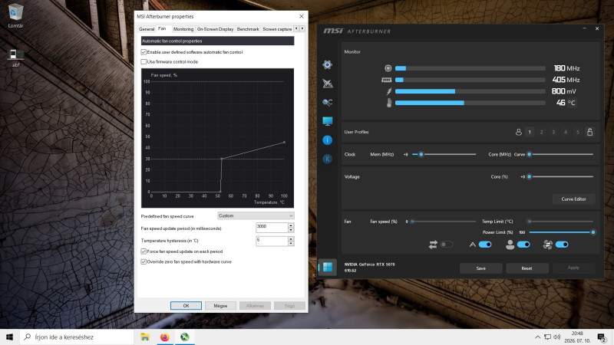Click the GPU core clock chip icon
This screenshot has width=614, height=345.
click(x=388, y=68)
